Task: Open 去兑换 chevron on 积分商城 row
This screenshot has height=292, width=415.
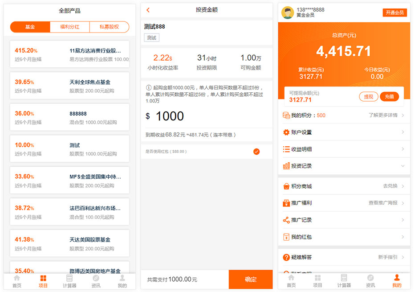Action: pos(403,186)
